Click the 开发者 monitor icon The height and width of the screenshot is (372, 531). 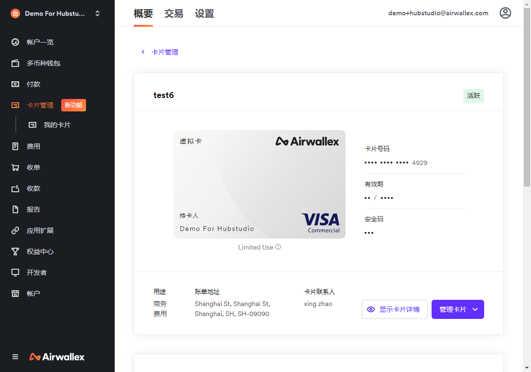click(15, 273)
